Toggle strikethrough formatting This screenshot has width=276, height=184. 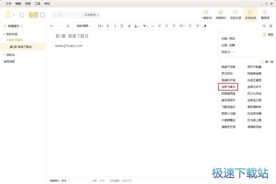click(129, 26)
